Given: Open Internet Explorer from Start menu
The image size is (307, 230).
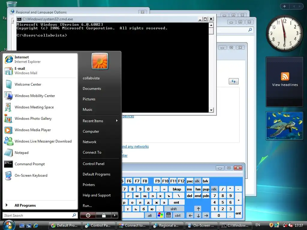Looking at the screenshot, I should [x=40, y=59].
